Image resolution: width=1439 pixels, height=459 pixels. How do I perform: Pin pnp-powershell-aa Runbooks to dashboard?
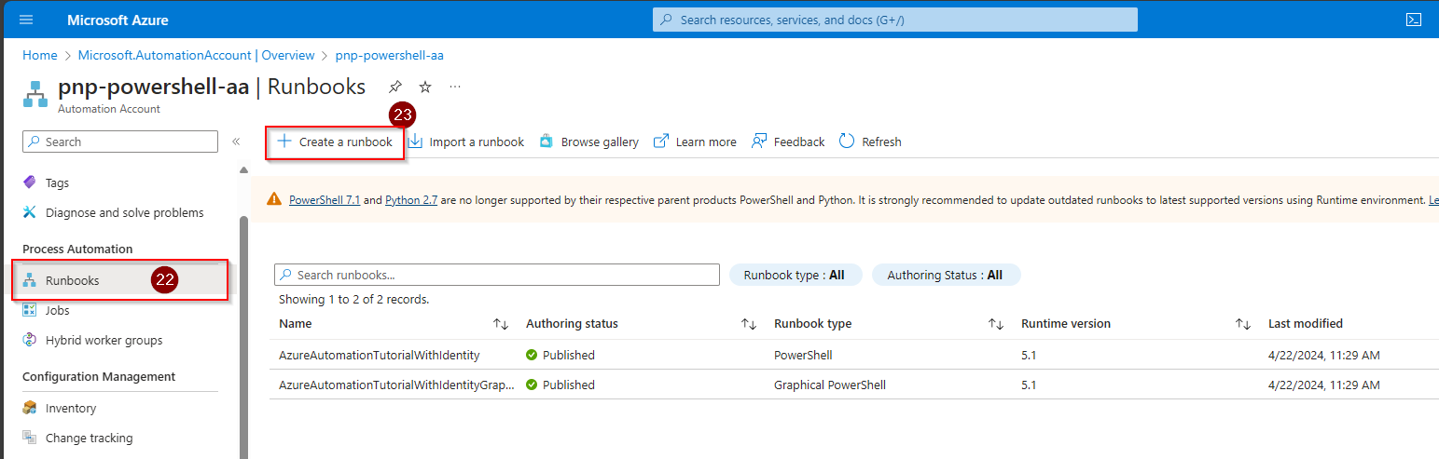point(395,87)
